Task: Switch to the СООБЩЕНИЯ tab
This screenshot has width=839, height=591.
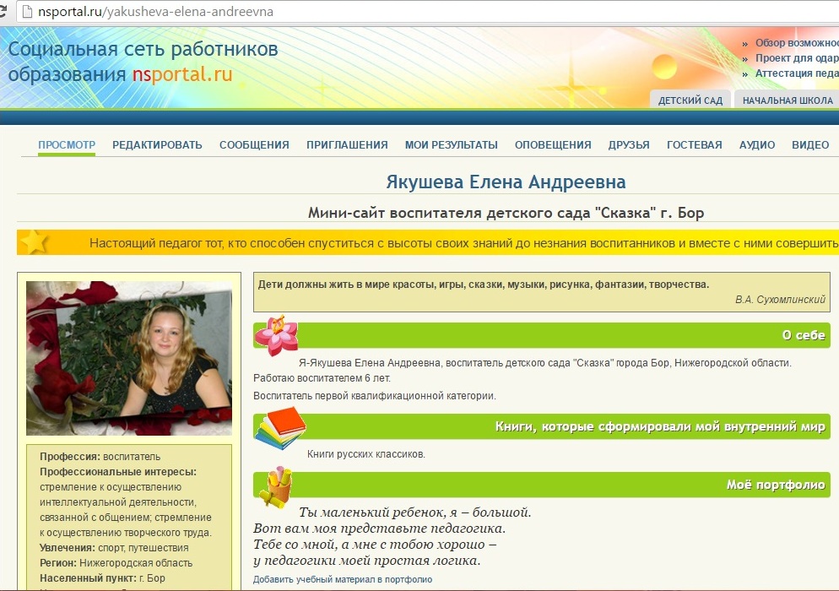Action: click(x=254, y=144)
